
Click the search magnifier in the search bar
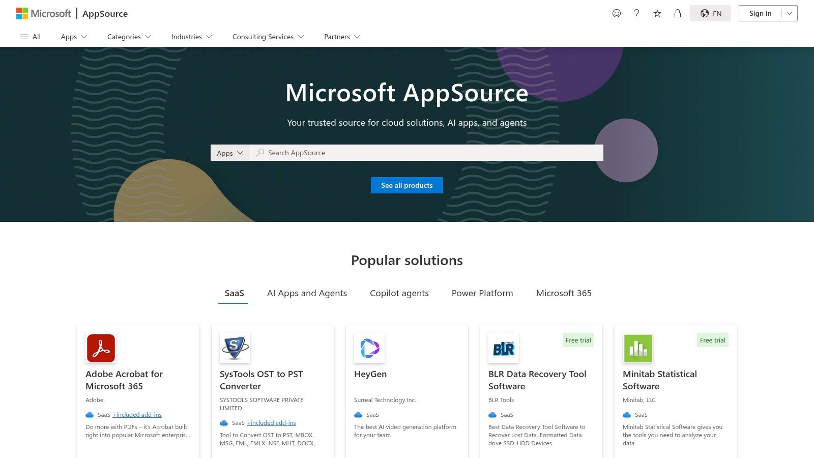(x=259, y=153)
